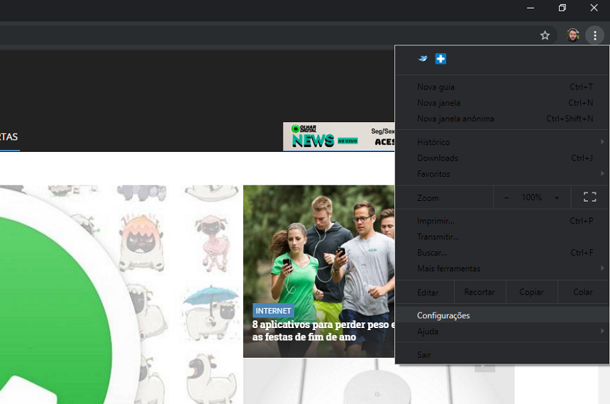Open the WhatsApp stickers article image
This screenshot has height=404, width=610.
118,295
